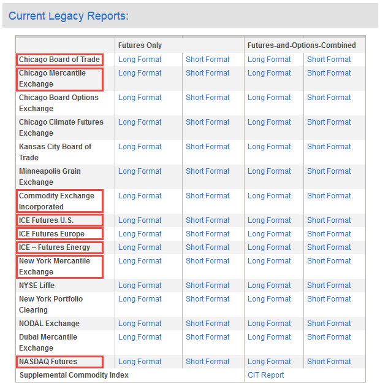
Task: Open the CIT Report link
Action: click(265, 375)
